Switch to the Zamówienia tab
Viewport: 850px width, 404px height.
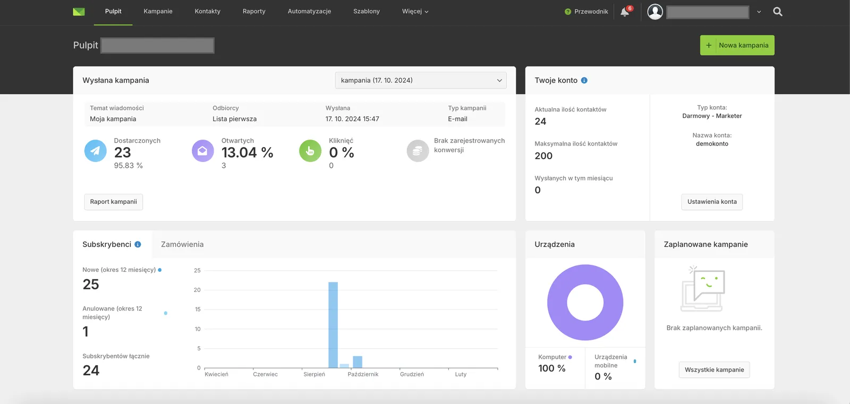tap(182, 245)
